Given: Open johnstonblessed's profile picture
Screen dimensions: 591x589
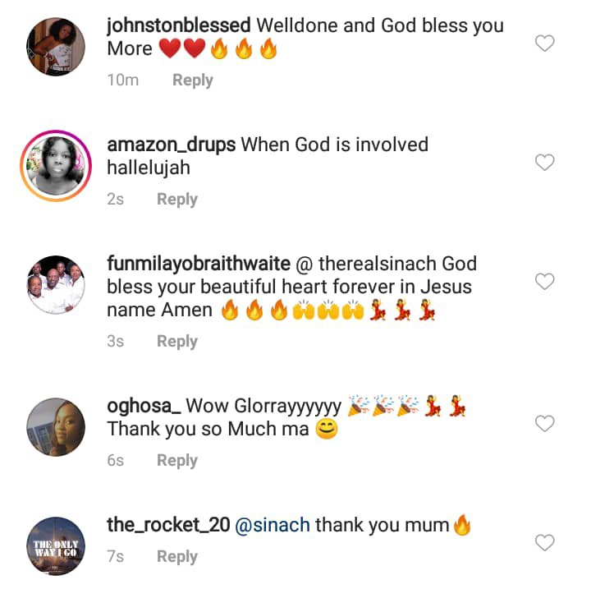Looking at the screenshot, I should (56, 44).
